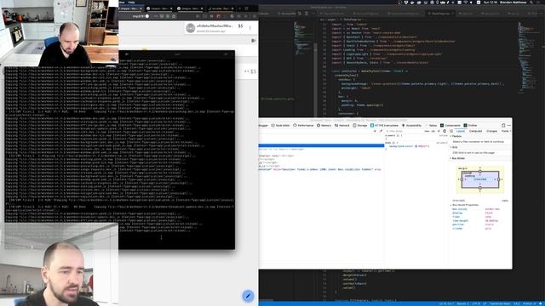This screenshot has height=306, width=545.
Task: Open the Storage devtools tab
Action: pyautogui.click(x=360, y=125)
